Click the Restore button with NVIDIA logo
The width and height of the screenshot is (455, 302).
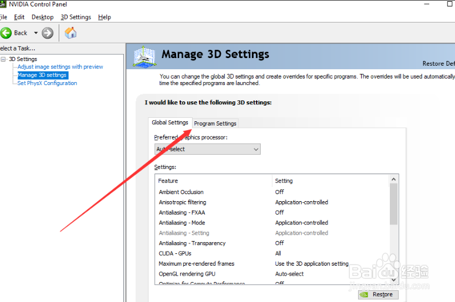(x=378, y=294)
